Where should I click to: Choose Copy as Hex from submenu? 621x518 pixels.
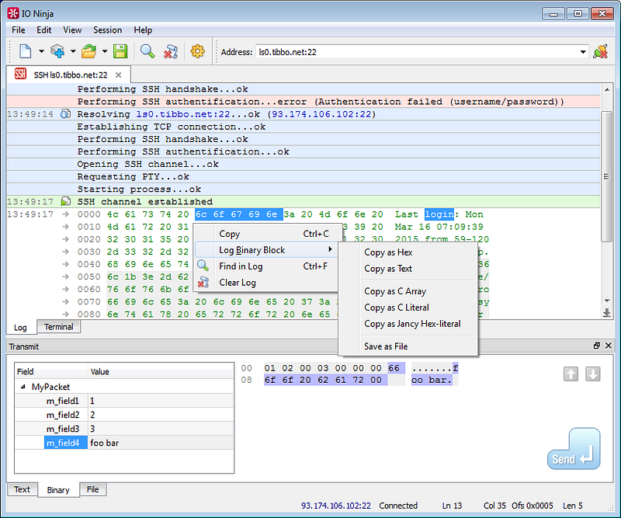coord(388,252)
